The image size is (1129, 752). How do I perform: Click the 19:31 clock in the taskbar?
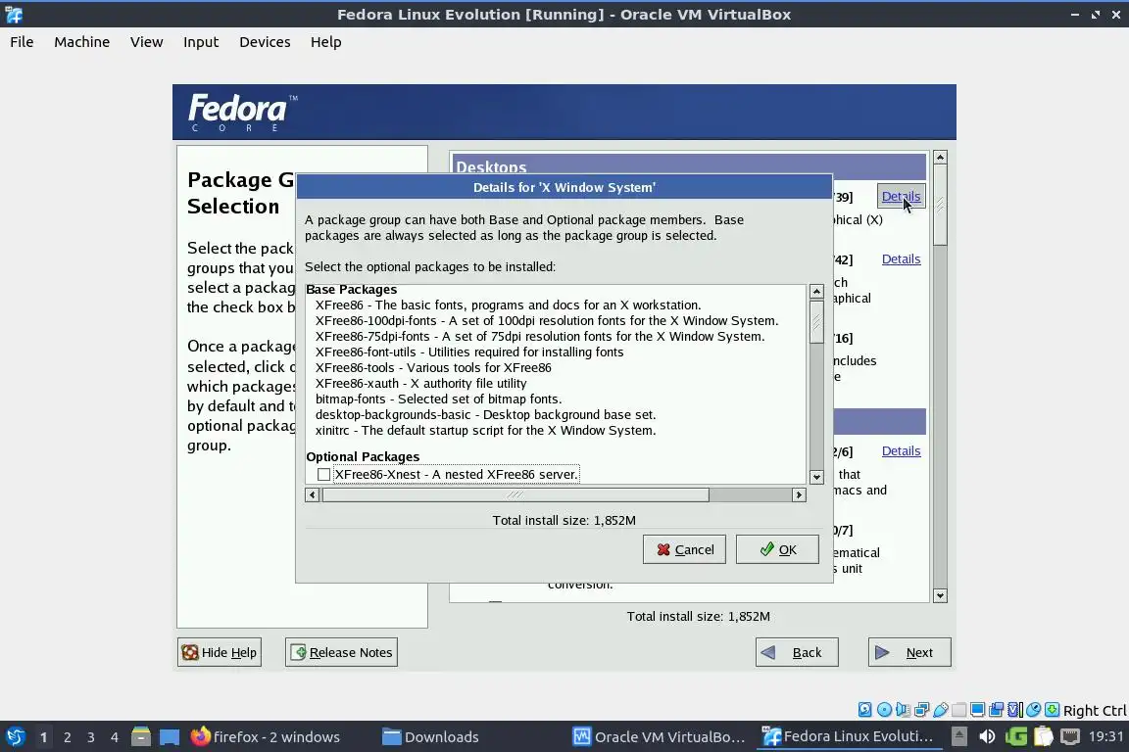(x=1105, y=736)
